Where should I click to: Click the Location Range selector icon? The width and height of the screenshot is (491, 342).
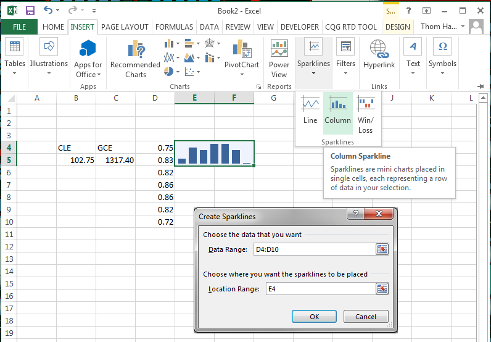pyautogui.click(x=382, y=289)
